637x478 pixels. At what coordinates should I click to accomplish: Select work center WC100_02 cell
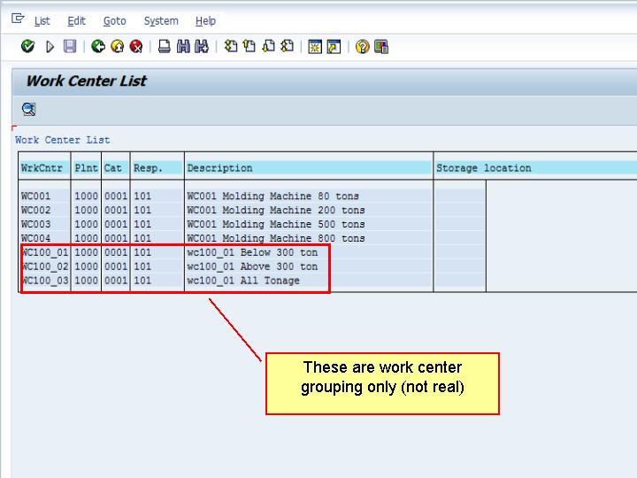[x=45, y=266]
